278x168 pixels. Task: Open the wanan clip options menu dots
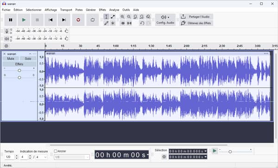[266, 54]
